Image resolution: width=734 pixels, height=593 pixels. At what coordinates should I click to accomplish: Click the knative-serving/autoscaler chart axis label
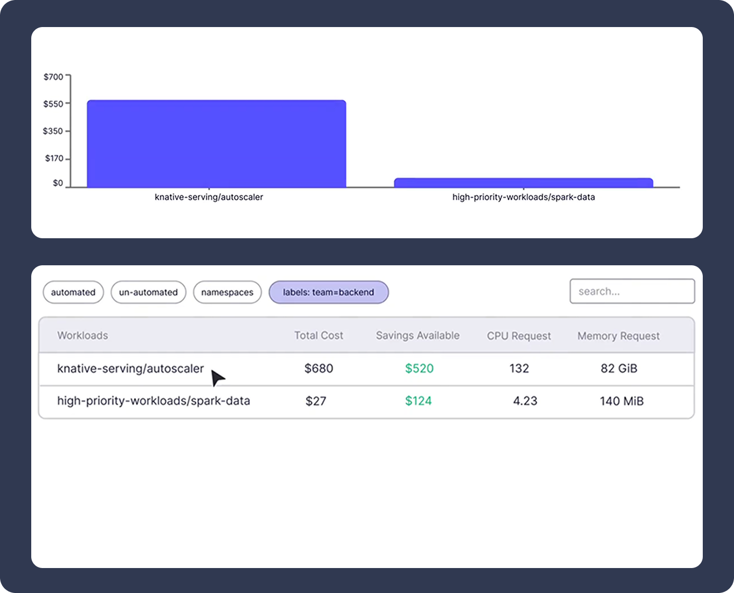pos(209,197)
